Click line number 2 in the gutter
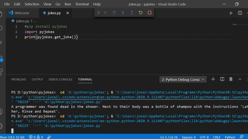The image size is (248, 139). (x=16, y=32)
